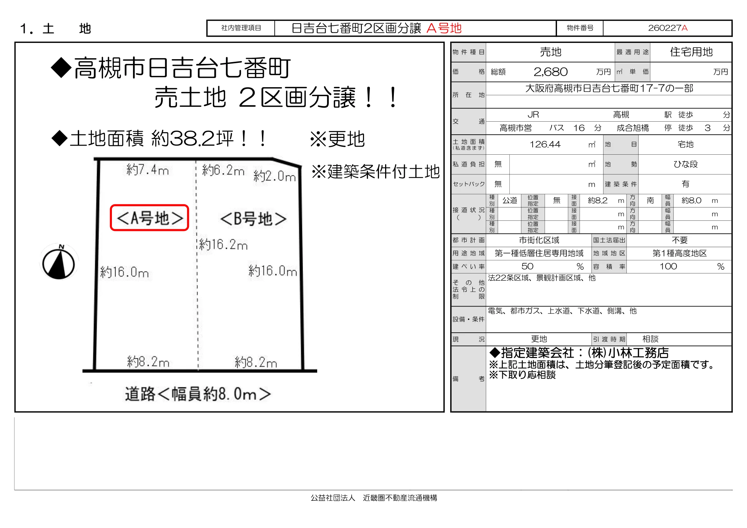This screenshot has width=747, height=528.
Task: Click the 設備・条件 row label
Action: (468, 319)
